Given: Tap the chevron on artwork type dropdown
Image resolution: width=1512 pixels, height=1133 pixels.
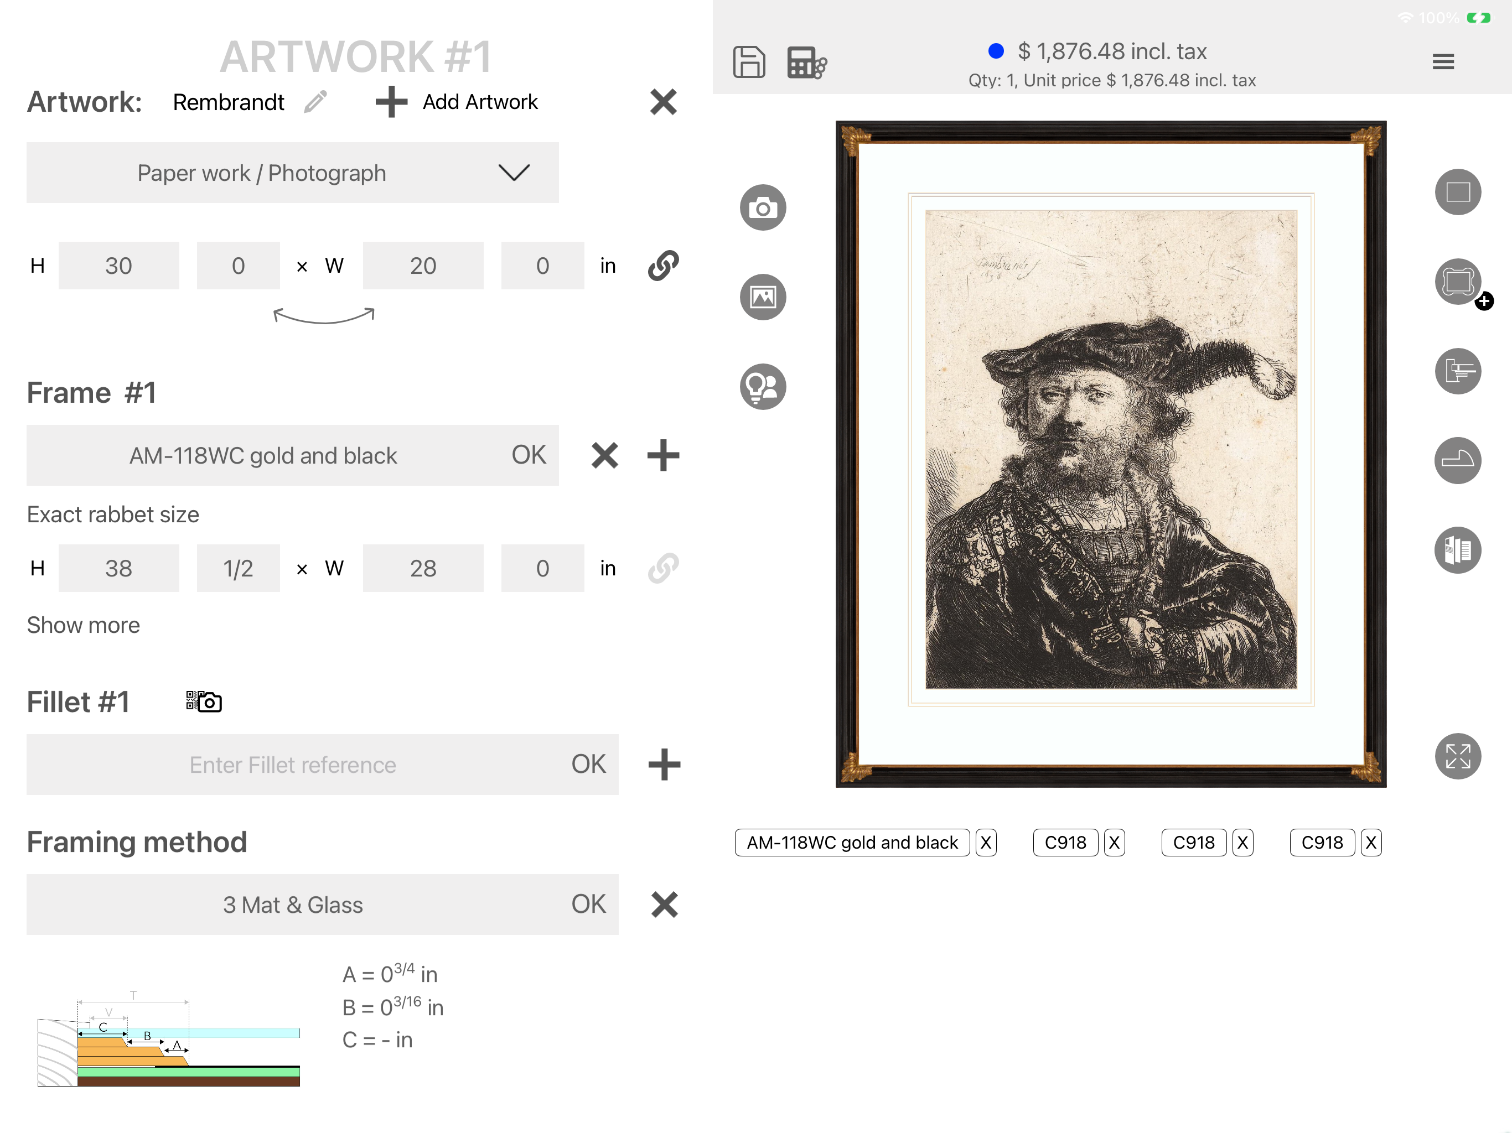Looking at the screenshot, I should point(514,172).
